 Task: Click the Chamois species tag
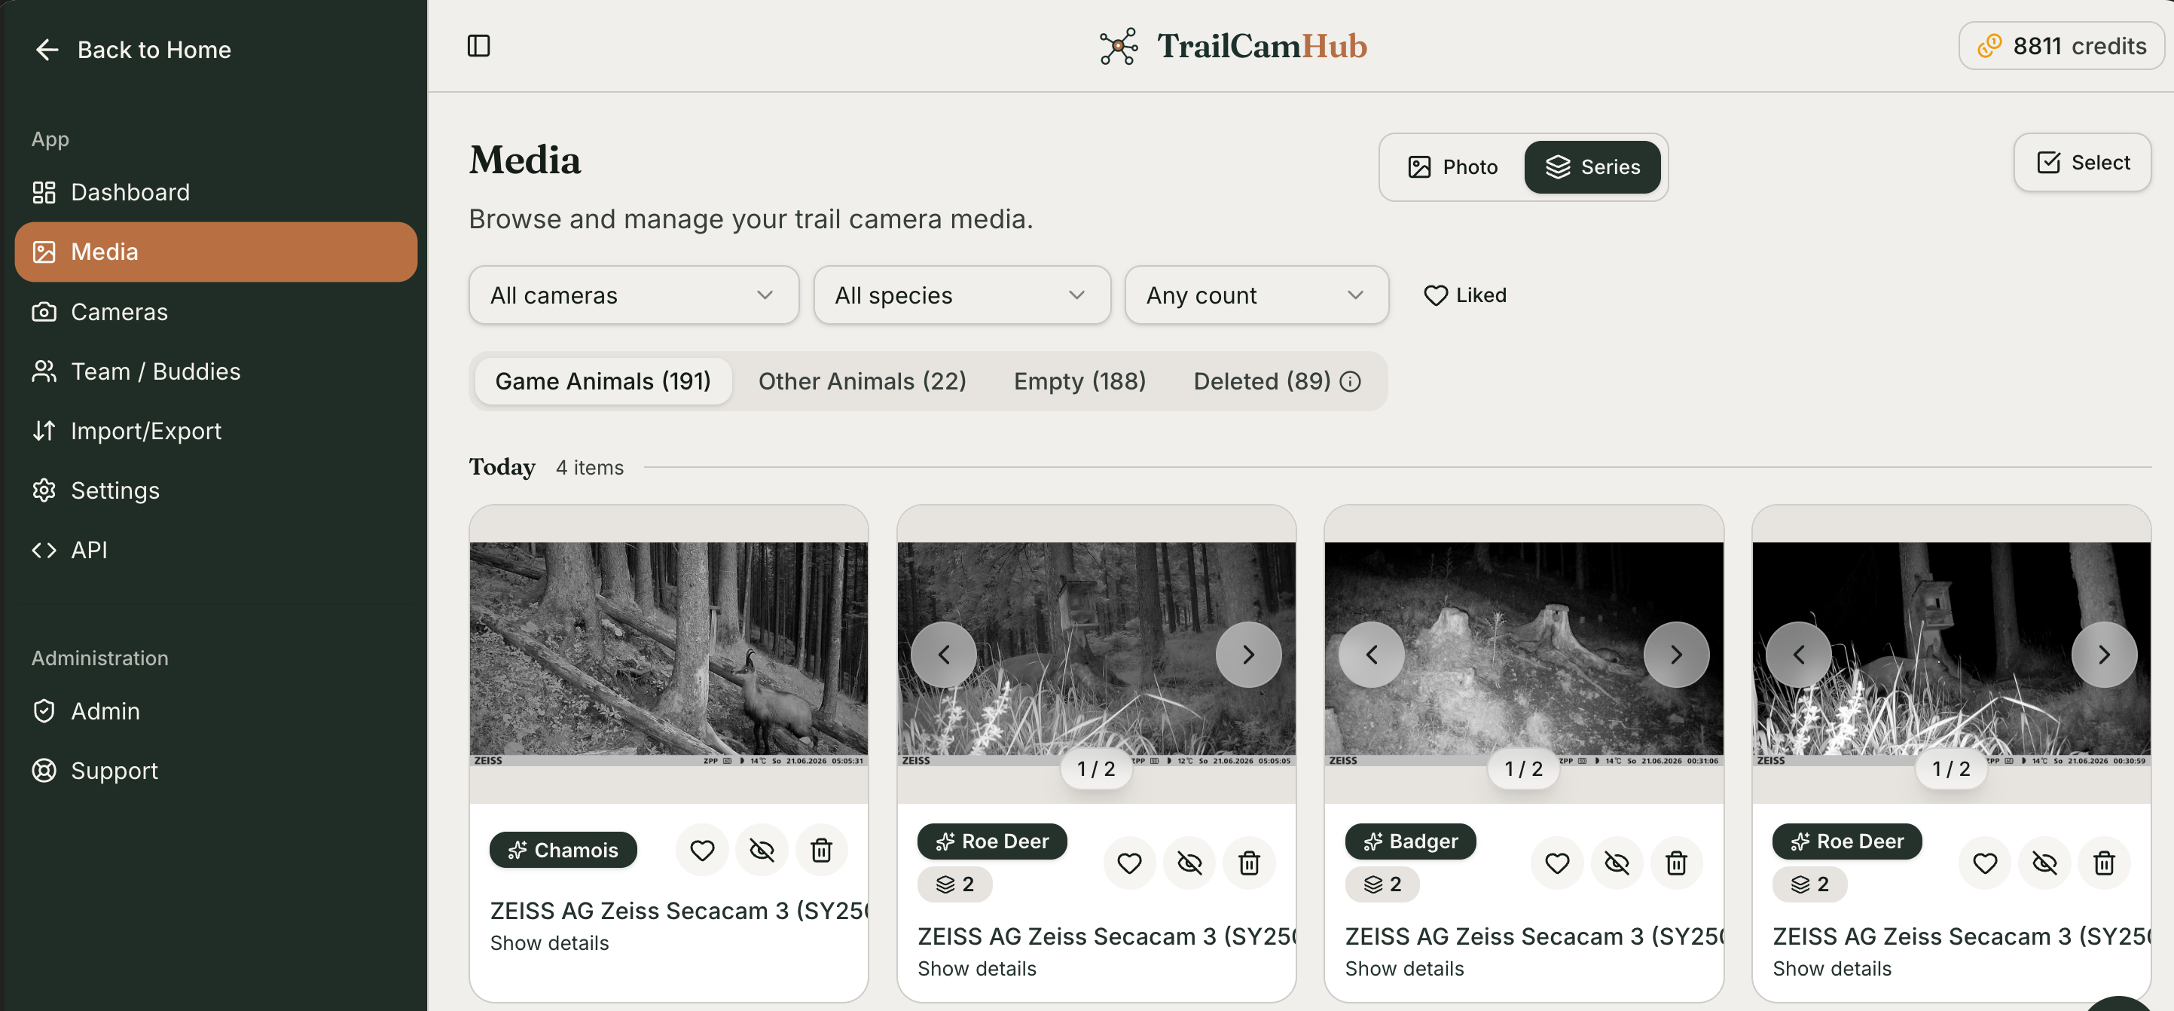(x=563, y=849)
